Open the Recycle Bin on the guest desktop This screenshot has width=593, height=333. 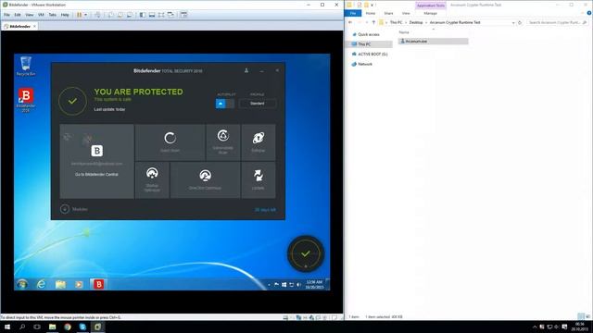click(x=26, y=66)
